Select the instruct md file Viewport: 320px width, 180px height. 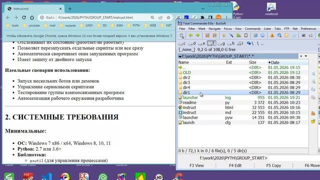(x=243, y=112)
